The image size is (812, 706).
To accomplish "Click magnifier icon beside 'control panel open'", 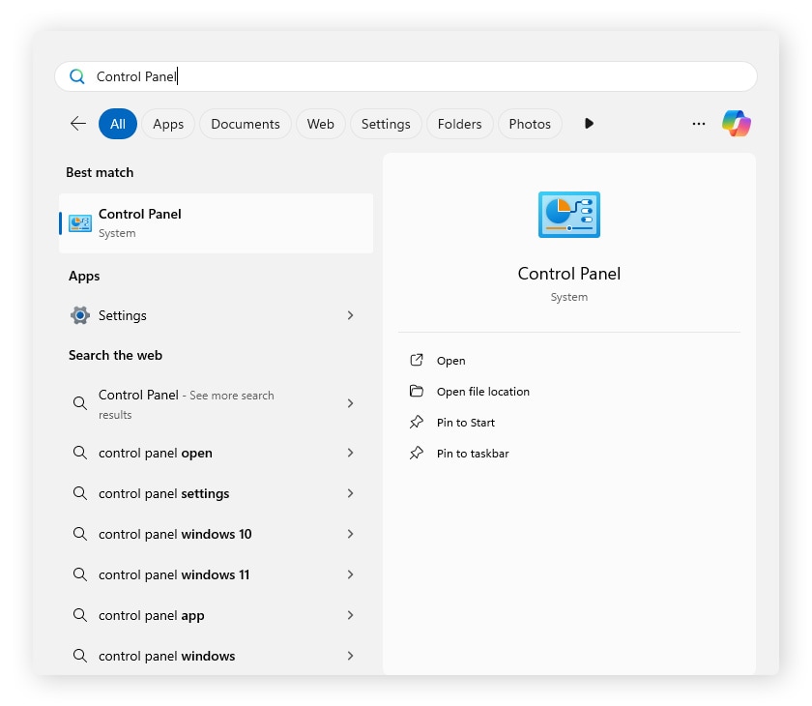I will (79, 453).
